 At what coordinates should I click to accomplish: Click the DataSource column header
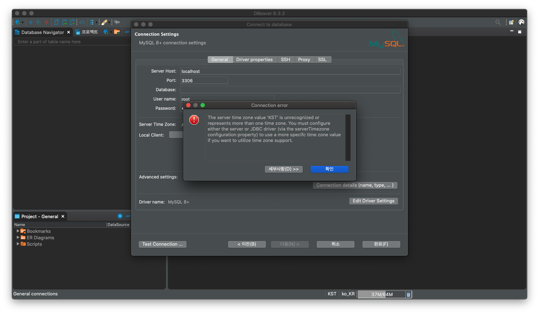[119, 225]
